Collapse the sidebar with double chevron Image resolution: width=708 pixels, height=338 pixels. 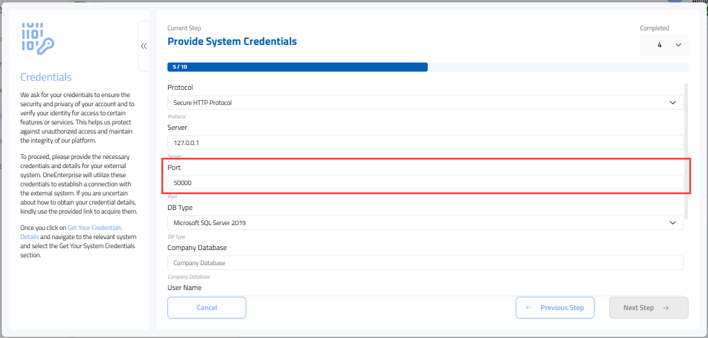pos(144,46)
